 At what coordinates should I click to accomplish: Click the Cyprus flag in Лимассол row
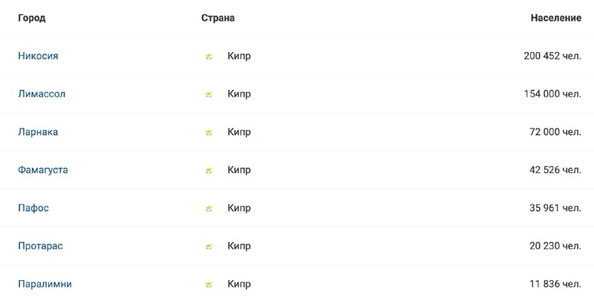[209, 94]
